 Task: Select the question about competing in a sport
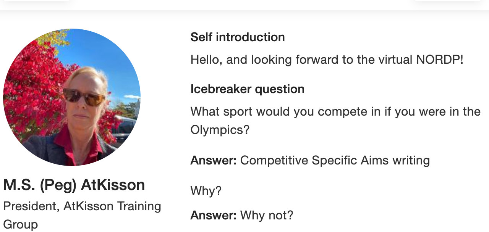click(x=335, y=111)
